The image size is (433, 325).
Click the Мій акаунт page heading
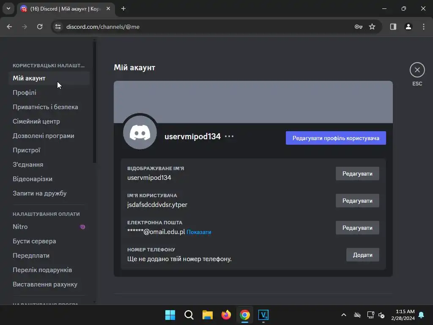[134, 67]
